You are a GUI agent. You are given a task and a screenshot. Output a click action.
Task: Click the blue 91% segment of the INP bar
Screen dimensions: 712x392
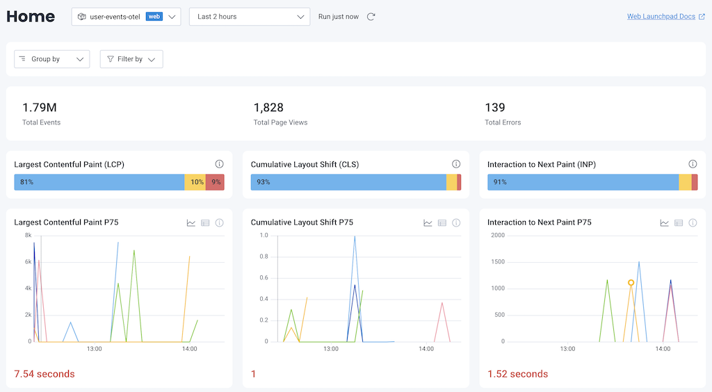[x=583, y=182]
